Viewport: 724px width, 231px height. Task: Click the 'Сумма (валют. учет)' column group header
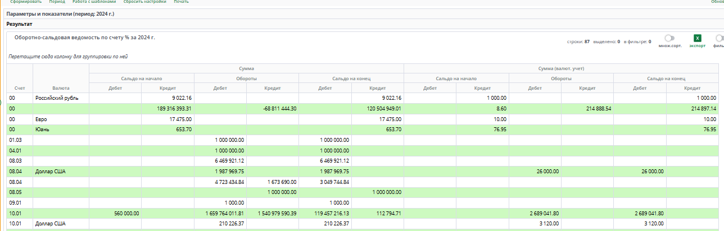[x=563, y=68]
